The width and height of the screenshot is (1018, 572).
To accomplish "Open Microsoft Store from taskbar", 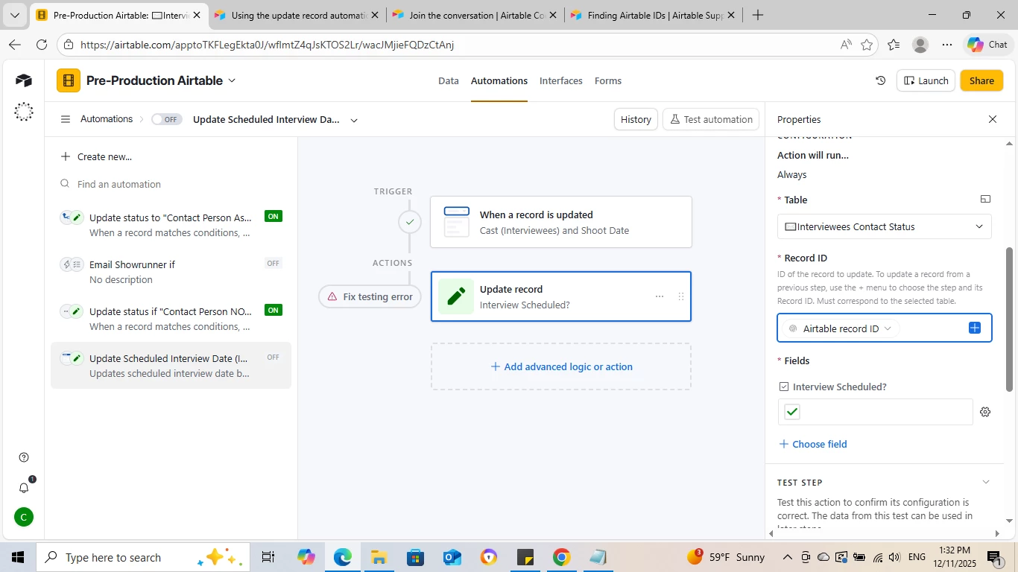I will click(415, 557).
